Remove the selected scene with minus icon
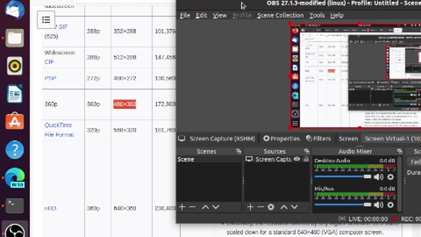 (193, 207)
